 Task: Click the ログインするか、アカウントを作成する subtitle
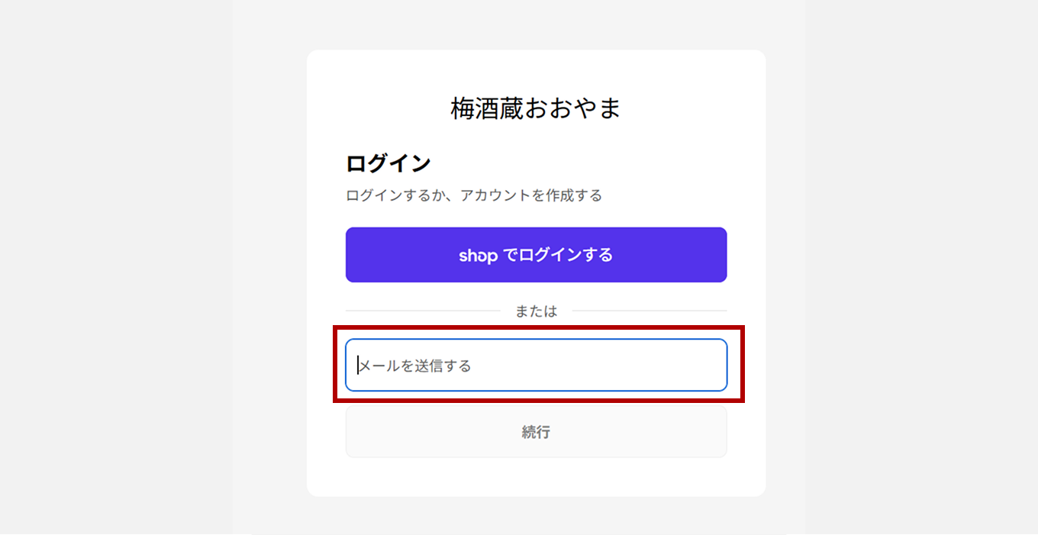474,196
